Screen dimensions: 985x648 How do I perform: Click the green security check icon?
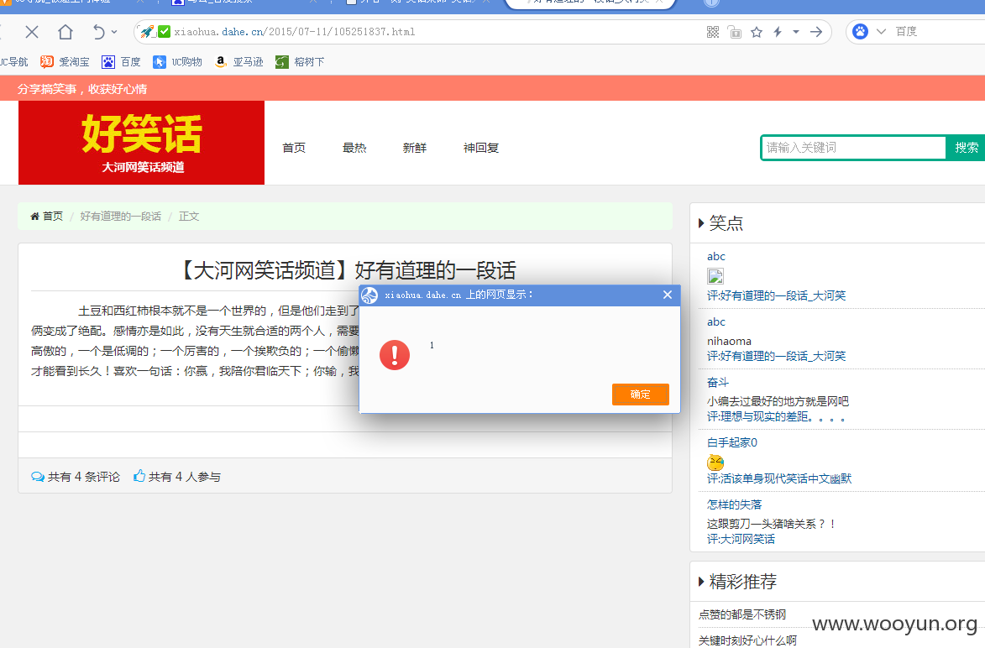[164, 31]
